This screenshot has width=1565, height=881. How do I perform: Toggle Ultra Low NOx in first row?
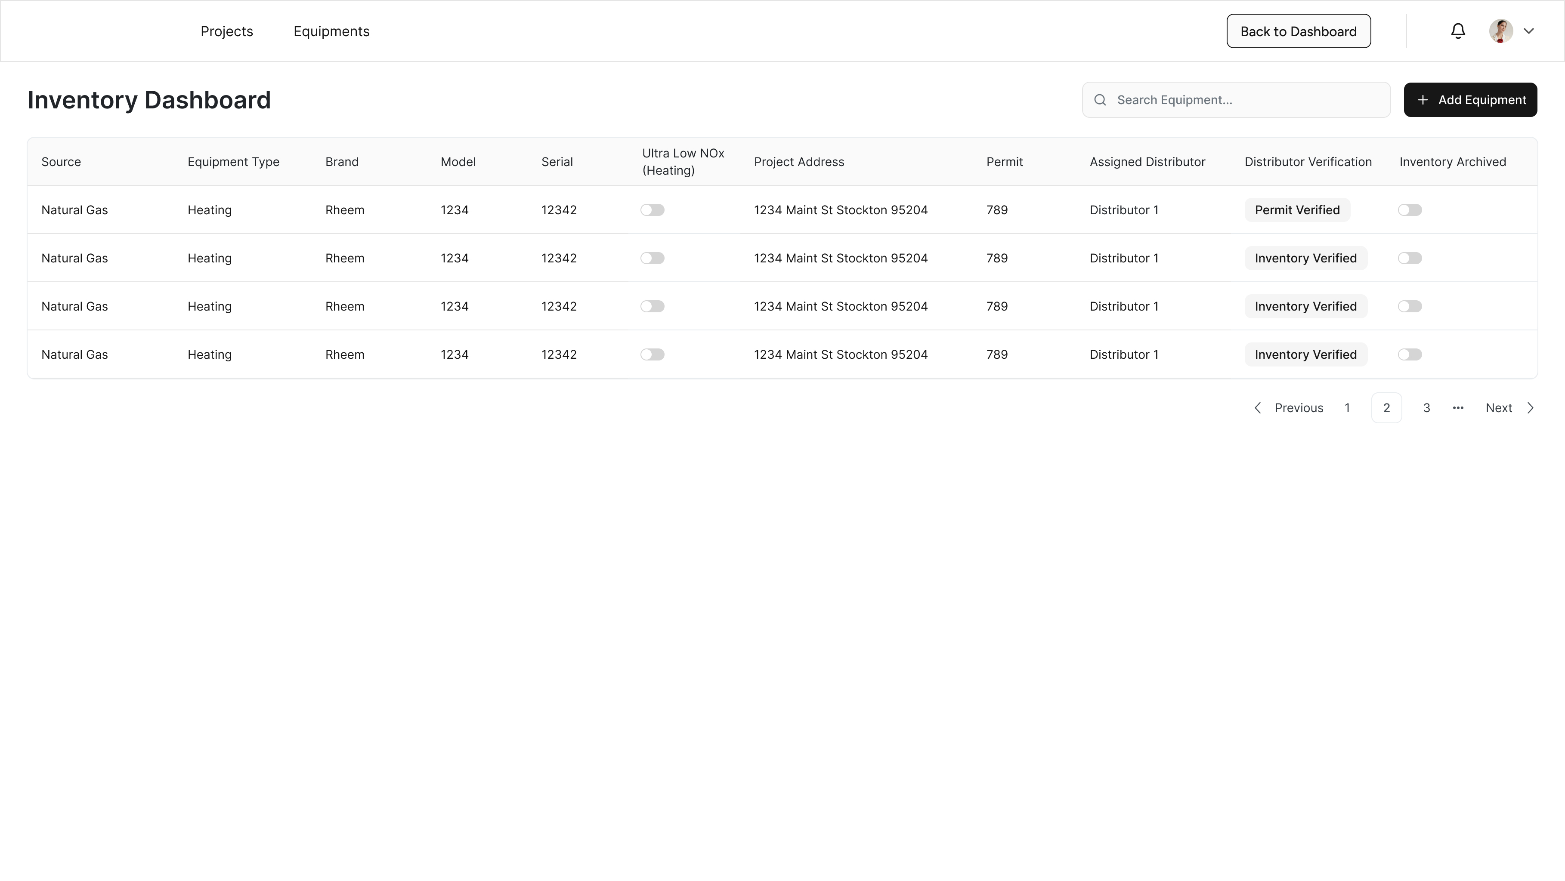click(x=652, y=210)
